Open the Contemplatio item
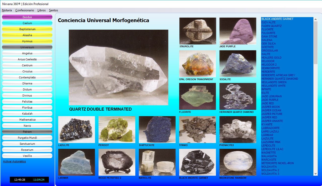 (x=27, y=77)
